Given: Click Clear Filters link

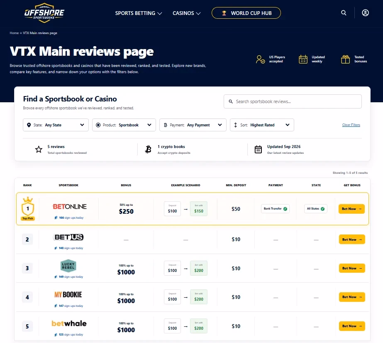Looking at the screenshot, I should tap(351, 125).
